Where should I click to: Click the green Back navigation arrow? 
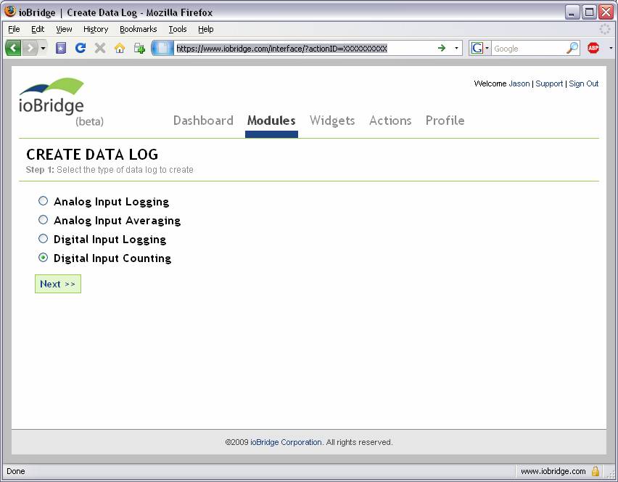pyautogui.click(x=13, y=48)
